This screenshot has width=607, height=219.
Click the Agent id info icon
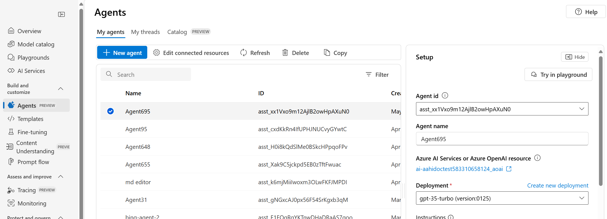coord(445,96)
